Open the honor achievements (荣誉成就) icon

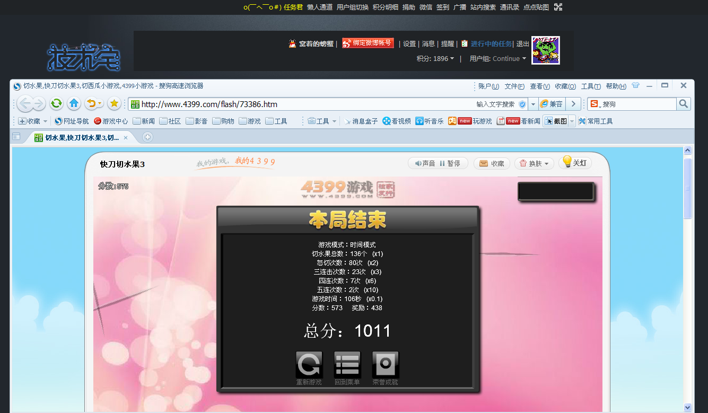pos(386,365)
